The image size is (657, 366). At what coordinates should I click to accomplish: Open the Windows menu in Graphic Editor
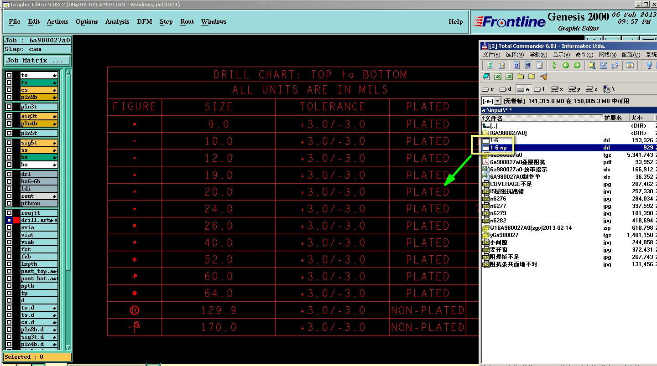214,21
